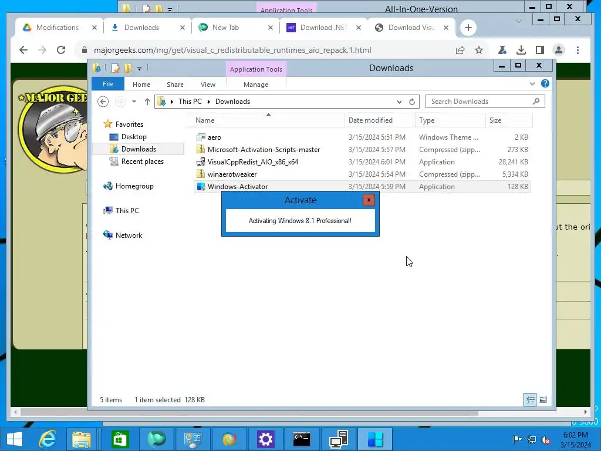
Task: Refresh the Downloads folder view
Action: point(412,102)
